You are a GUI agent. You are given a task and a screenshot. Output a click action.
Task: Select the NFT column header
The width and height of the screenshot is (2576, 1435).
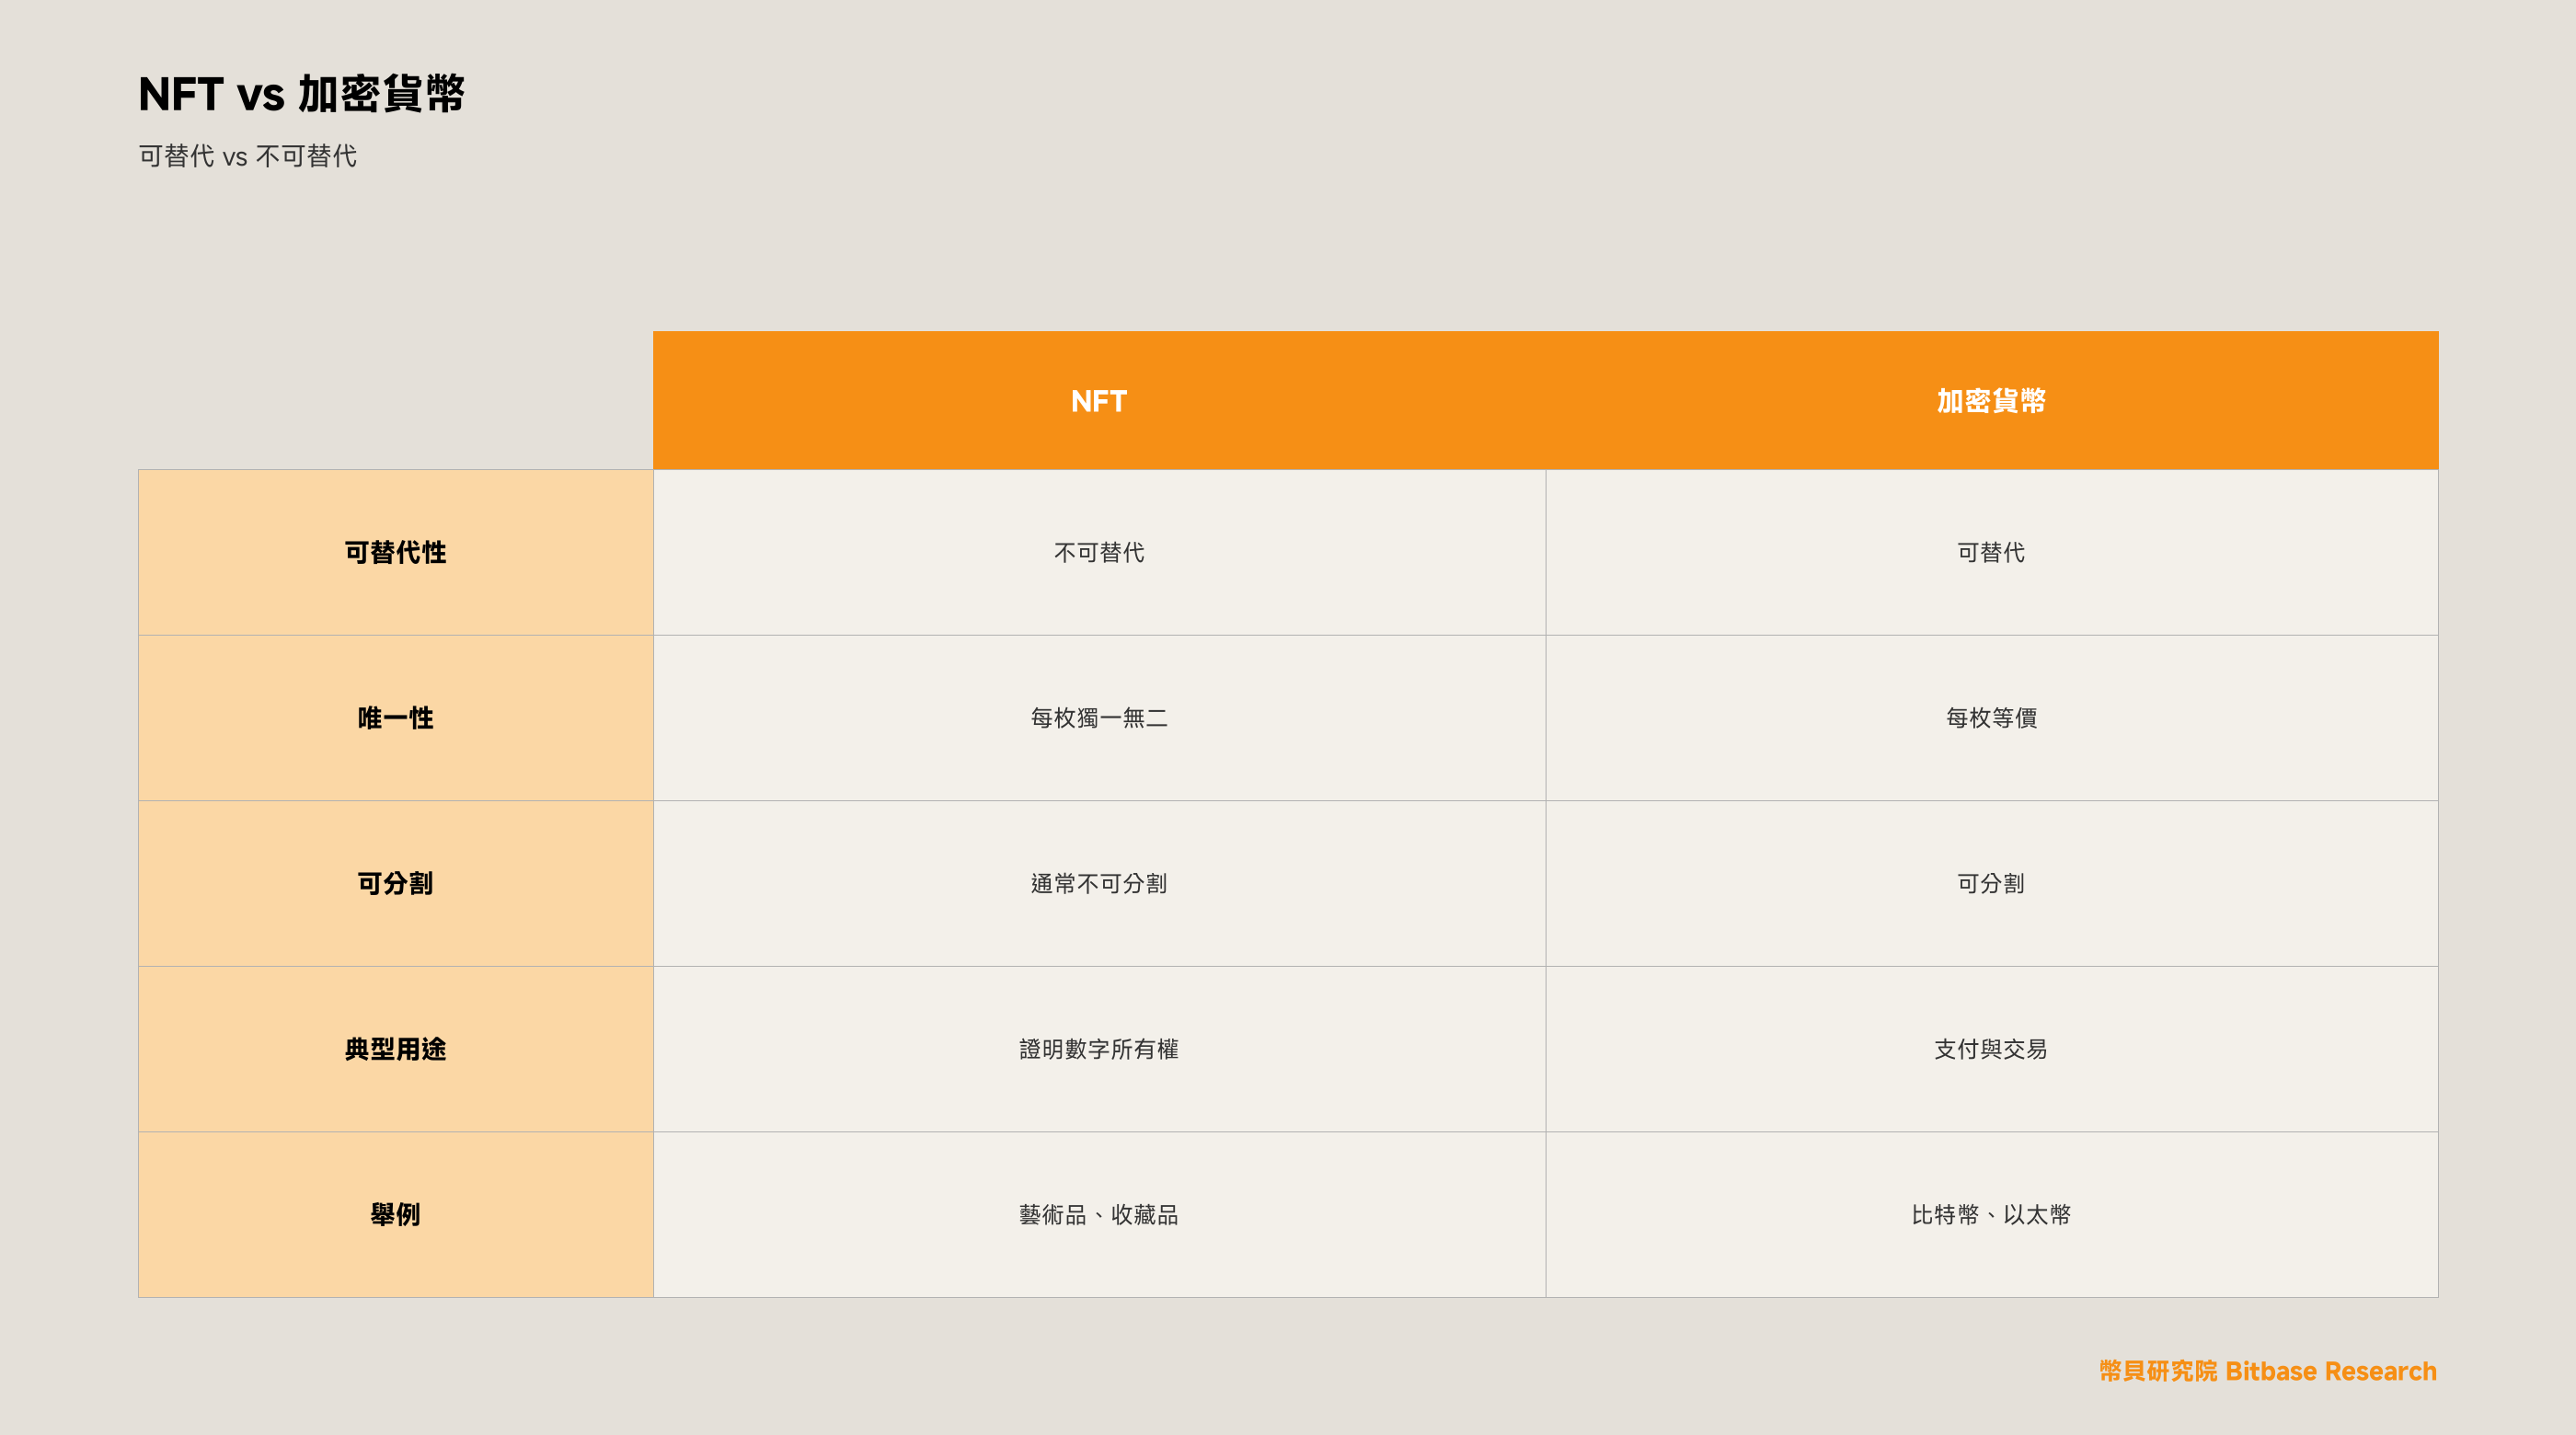pyautogui.click(x=1099, y=400)
